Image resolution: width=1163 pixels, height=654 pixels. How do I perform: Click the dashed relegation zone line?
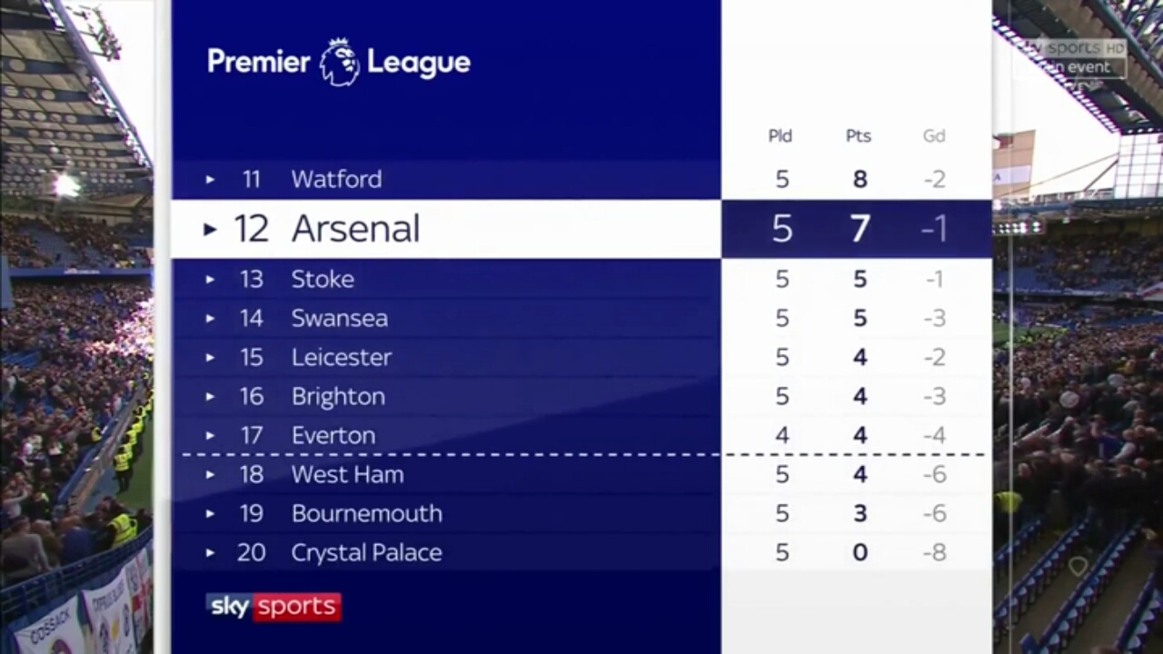coord(582,454)
